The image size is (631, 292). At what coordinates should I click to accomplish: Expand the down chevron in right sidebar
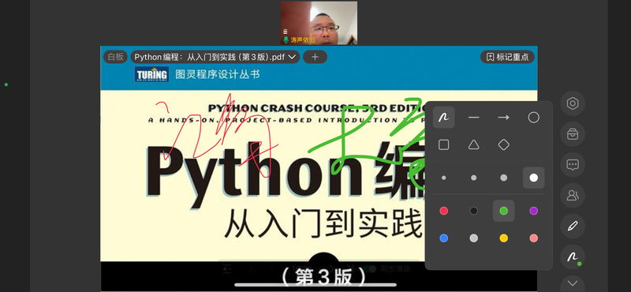[573, 283]
